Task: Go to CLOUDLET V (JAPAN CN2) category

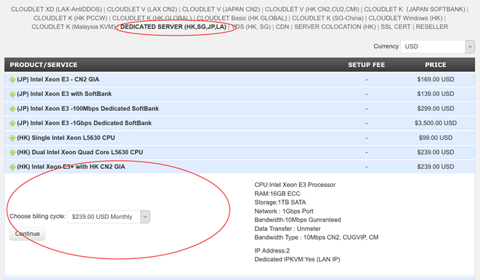Action: pos(221,10)
